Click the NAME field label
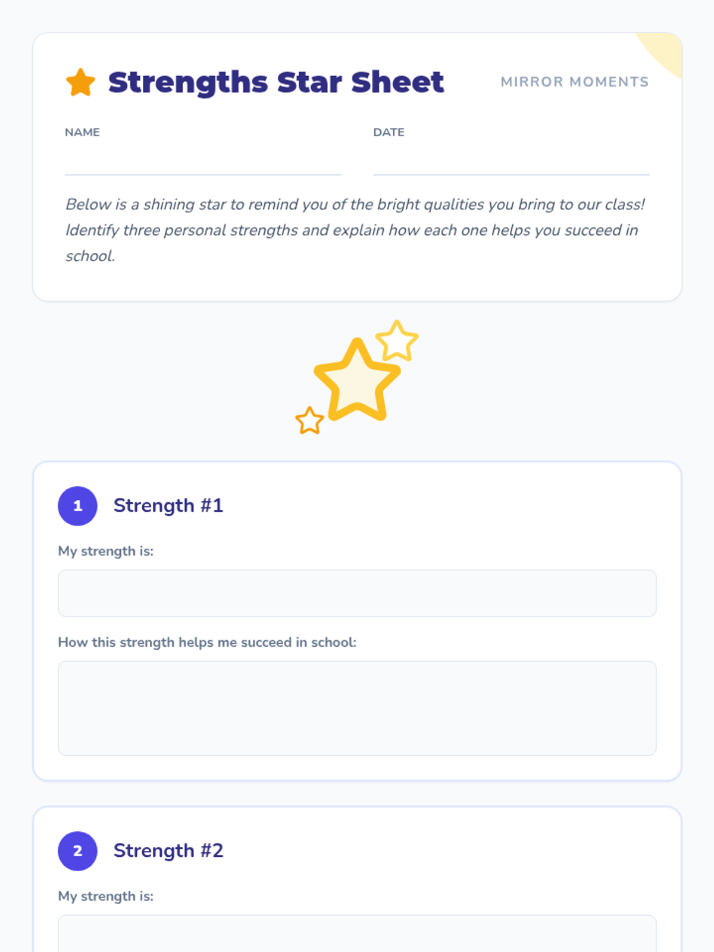The height and width of the screenshot is (952, 714). click(82, 132)
